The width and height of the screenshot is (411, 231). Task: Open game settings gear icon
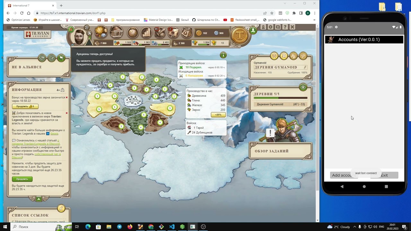coord(271,27)
